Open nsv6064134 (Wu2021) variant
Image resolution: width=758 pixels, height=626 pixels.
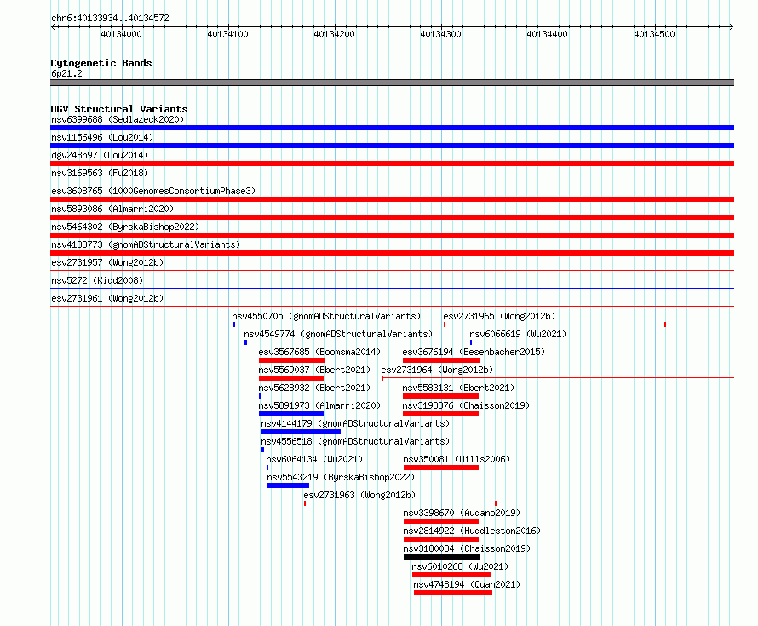pos(314,459)
